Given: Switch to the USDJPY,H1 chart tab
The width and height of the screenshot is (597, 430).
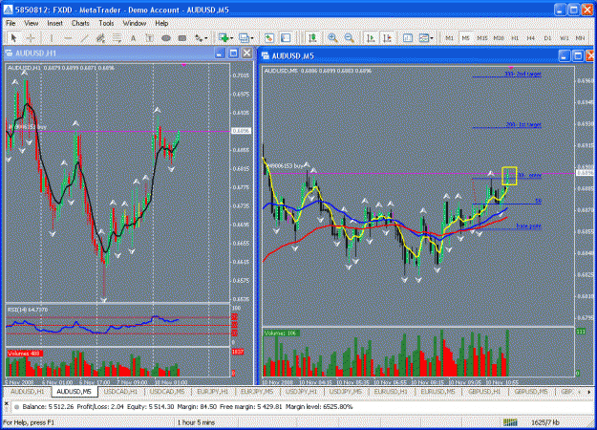Looking at the screenshot, I should coord(302,391).
